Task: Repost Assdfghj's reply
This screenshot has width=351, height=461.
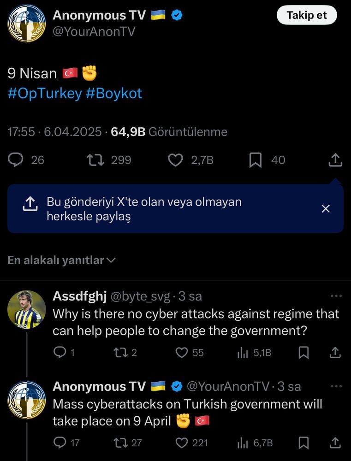Action: click(x=120, y=353)
